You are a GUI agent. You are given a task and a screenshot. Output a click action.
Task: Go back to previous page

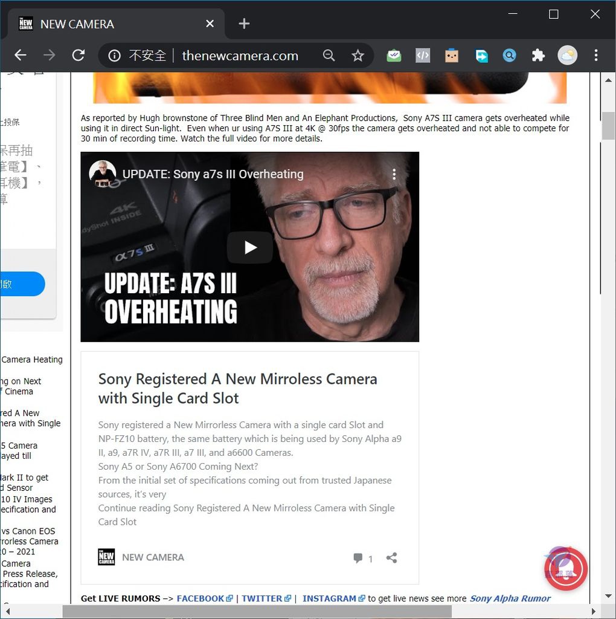(21, 55)
